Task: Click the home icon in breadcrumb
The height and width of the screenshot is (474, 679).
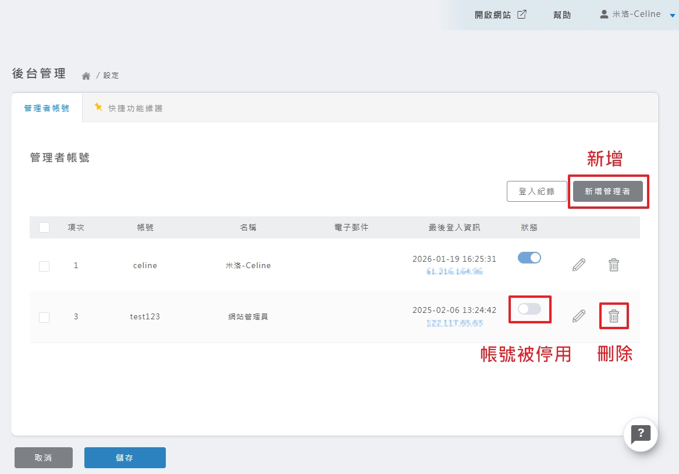Action: [x=86, y=76]
